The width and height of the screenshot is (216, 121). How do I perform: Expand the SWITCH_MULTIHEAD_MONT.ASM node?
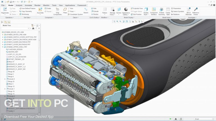point(3,40)
